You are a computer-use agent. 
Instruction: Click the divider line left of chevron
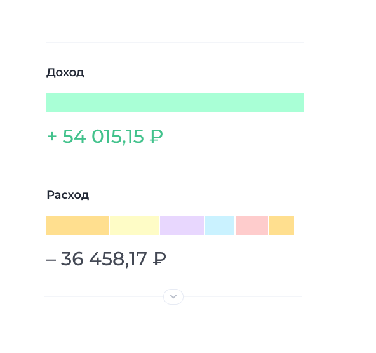pyautogui.click(x=104, y=296)
